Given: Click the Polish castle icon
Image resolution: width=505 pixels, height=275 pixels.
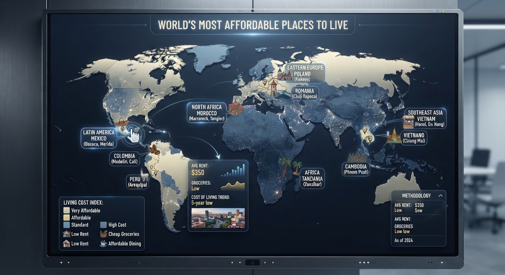Looking at the screenshot, I should coord(285,74).
